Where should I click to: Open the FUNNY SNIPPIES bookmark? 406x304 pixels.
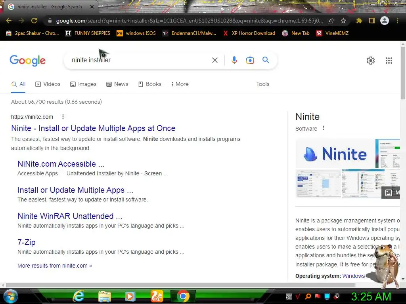pyautogui.click(x=88, y=33)
